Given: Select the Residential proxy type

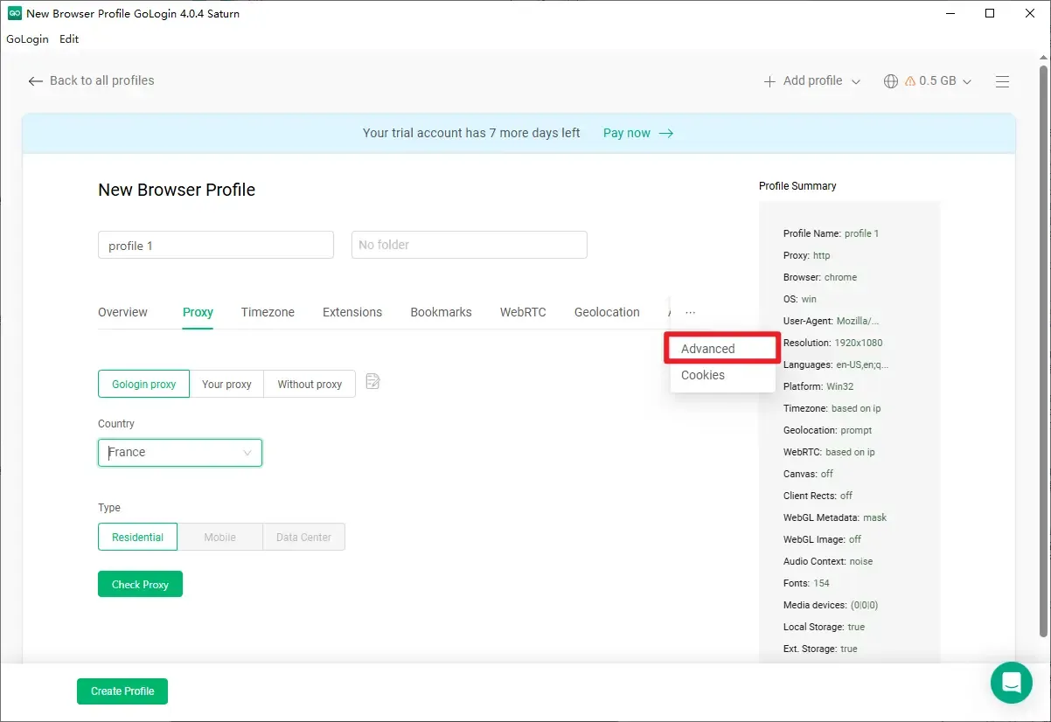Looking at the screenshot, I should [x=137, y=536].
